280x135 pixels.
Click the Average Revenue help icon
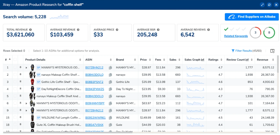pos(78,30)
